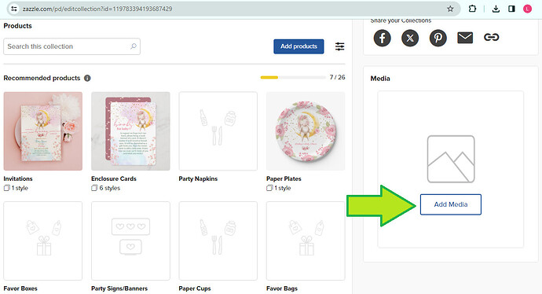Click the Add products button

(x=298, y=46)
